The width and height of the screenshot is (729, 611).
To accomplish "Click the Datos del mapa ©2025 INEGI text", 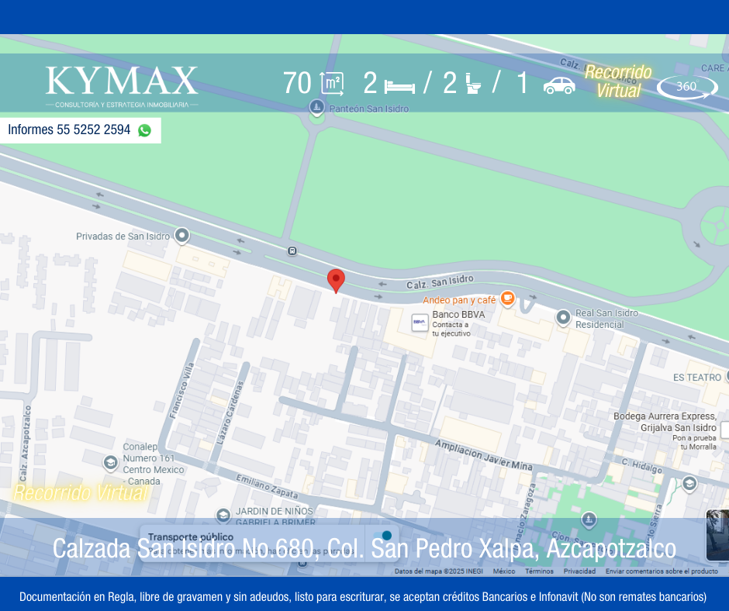I will point(438,571).
